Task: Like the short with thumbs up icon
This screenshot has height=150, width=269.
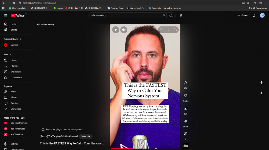Action: pyautogui.click(x=185, y=83)
